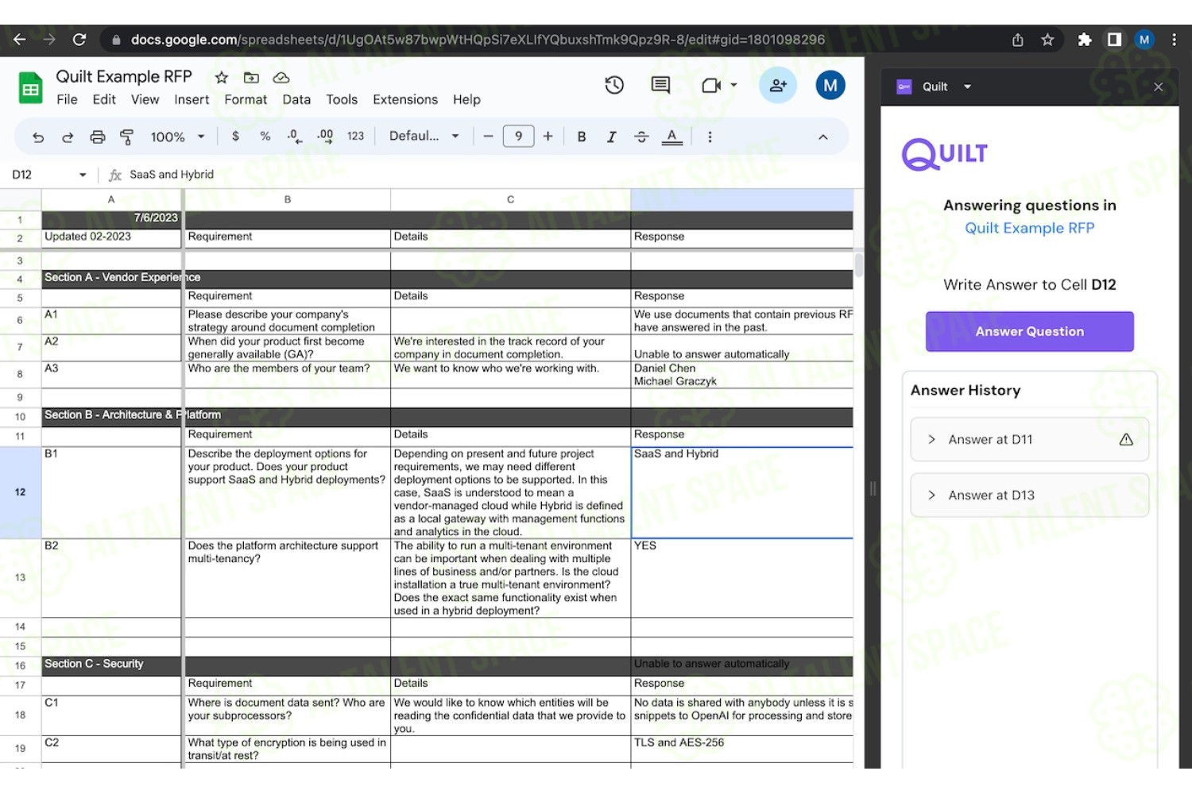Redo the last action
This screenshot has width=1192, height=794.
point(68,137)
